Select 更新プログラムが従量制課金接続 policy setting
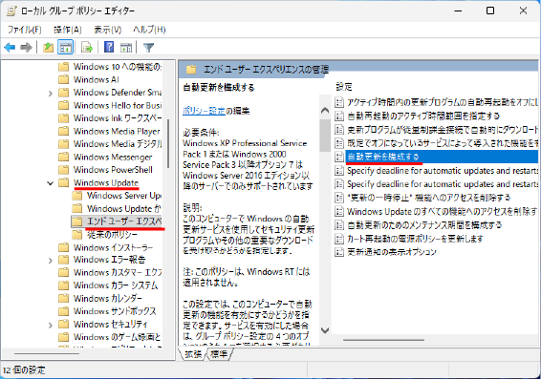 [x=443, y=130]
